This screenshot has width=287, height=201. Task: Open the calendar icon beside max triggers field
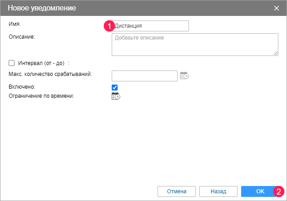(x=184, y=76)
